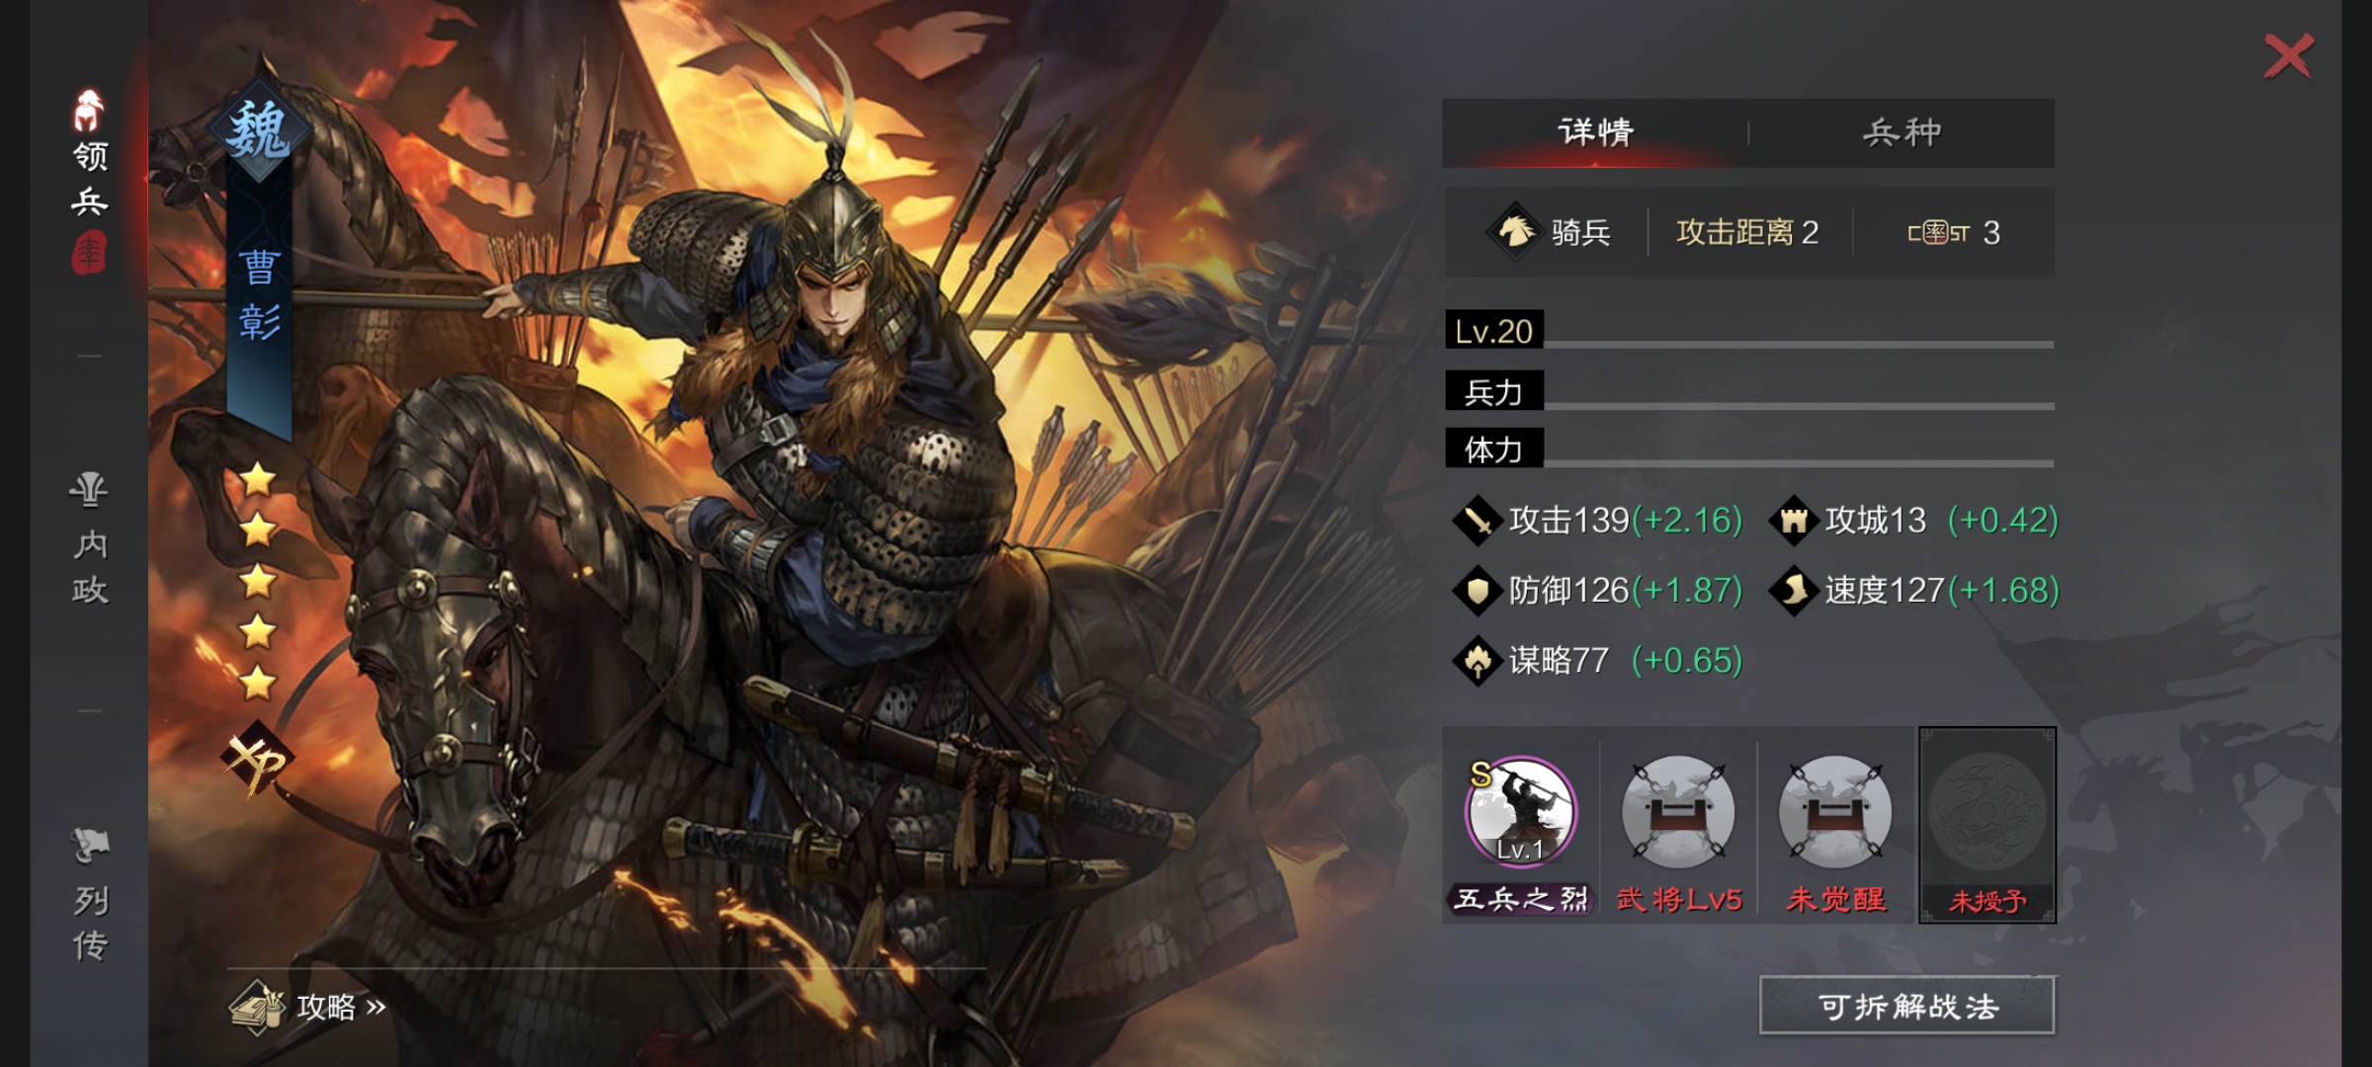Close the general detail panel
Image resolution: width=2372 pixels, height=1067 pixels.
pyautogui.click(x=2289, y=56)
